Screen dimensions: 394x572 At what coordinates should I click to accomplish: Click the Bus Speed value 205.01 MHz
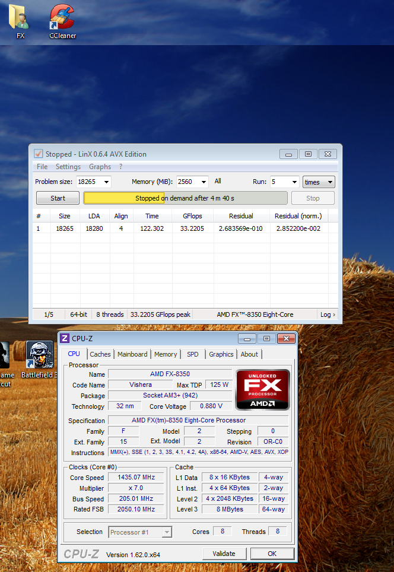(x=136, y=498)
